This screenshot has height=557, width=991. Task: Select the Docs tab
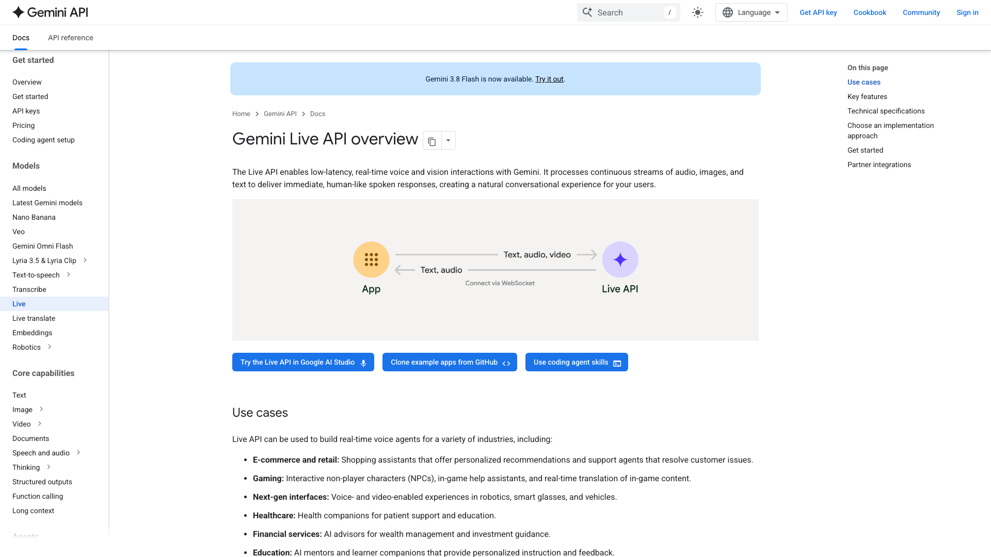(21, 38)
